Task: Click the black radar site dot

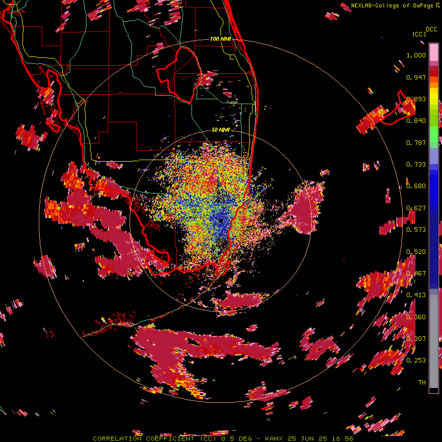Action: (221, 221)
